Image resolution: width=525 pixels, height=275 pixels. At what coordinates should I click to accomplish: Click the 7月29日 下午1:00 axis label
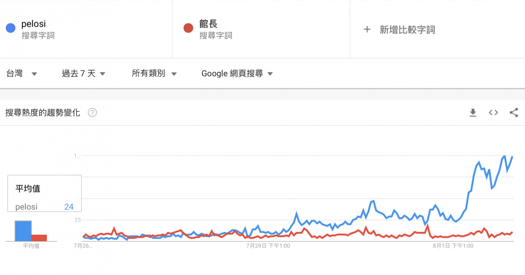coord(268,246)
